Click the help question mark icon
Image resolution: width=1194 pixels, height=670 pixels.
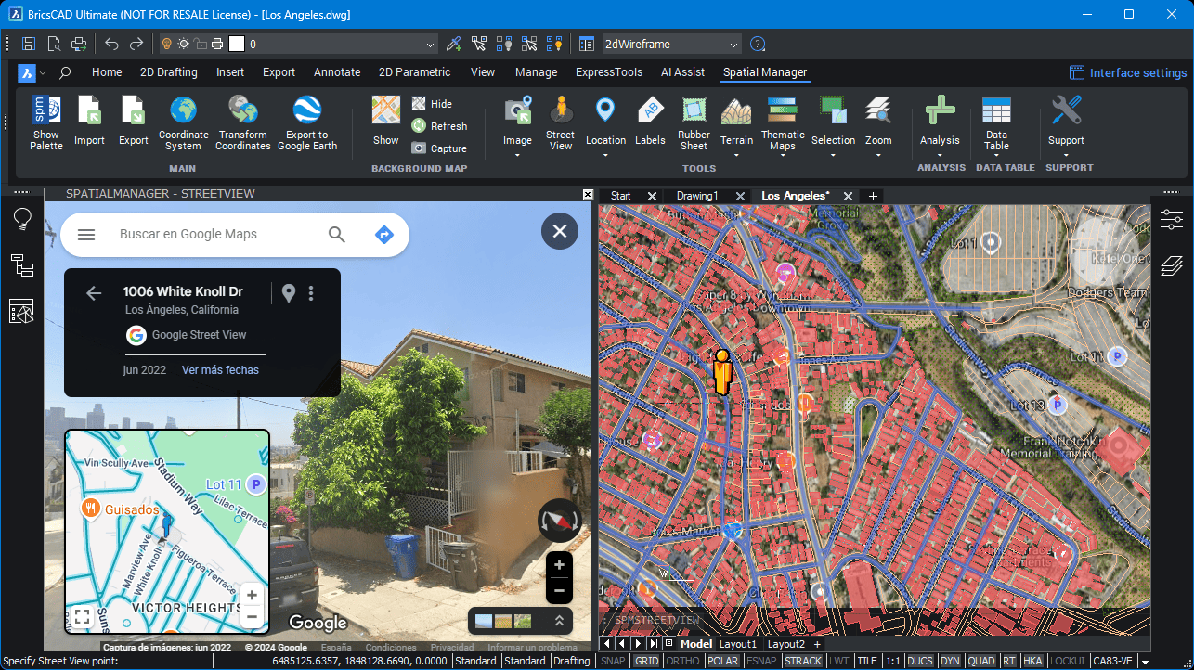click(758, 44)
